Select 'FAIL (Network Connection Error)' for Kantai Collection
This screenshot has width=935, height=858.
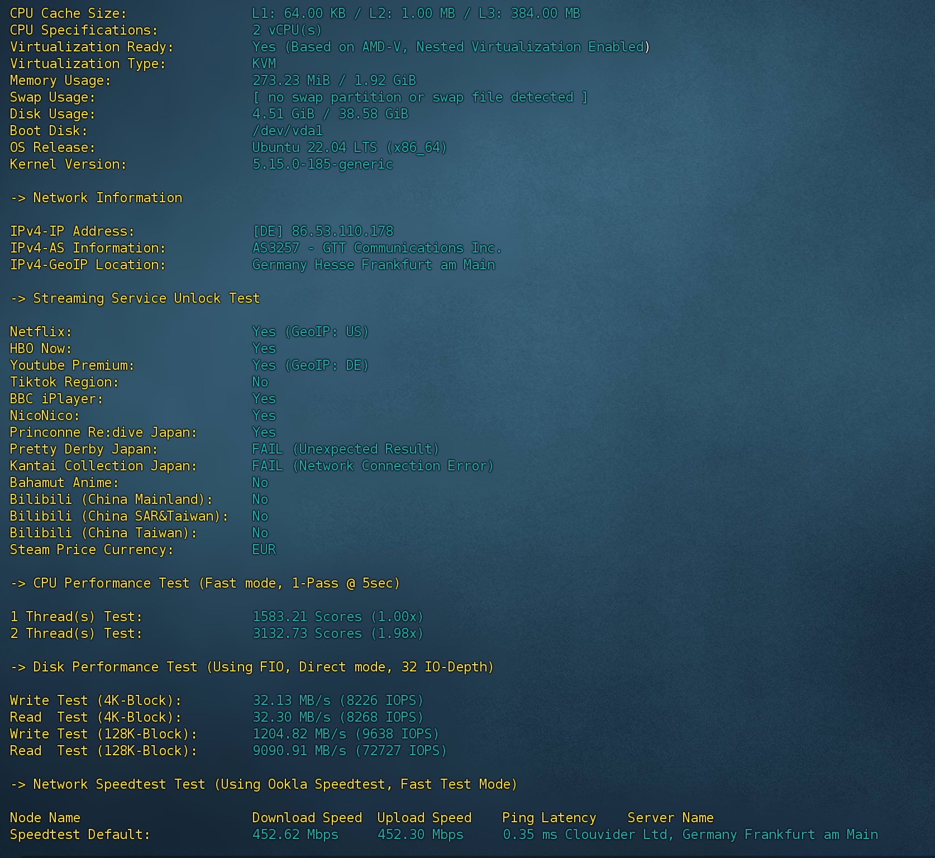click(x=373, y=465)
